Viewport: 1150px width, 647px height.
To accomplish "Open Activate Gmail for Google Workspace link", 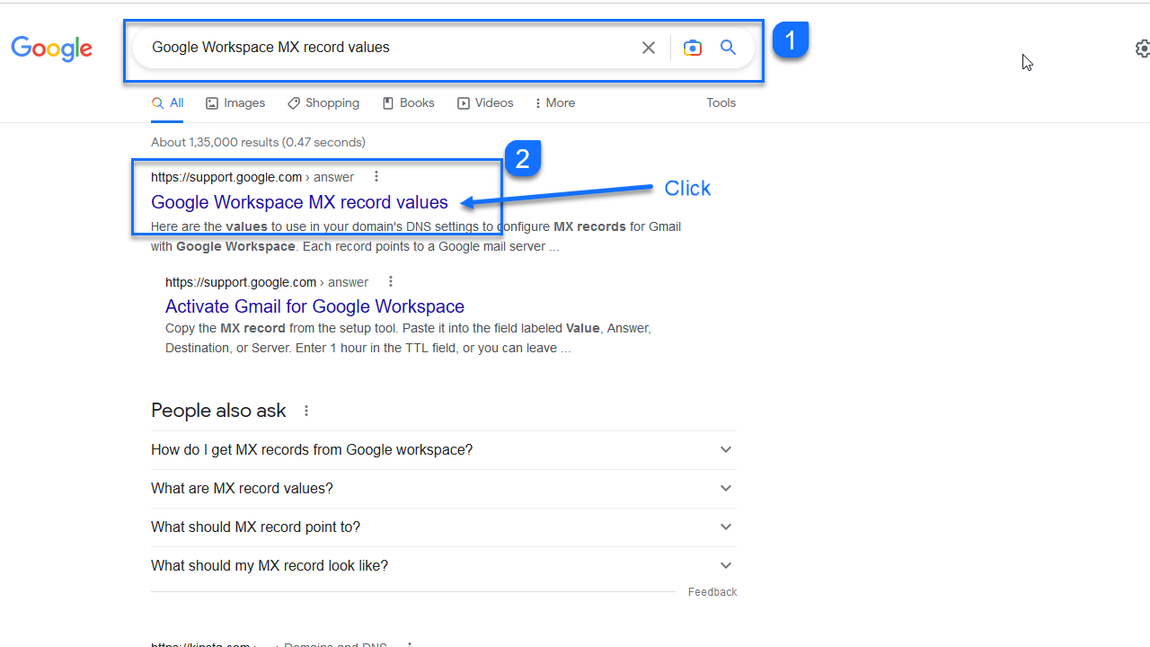I will tap(314, 306).
